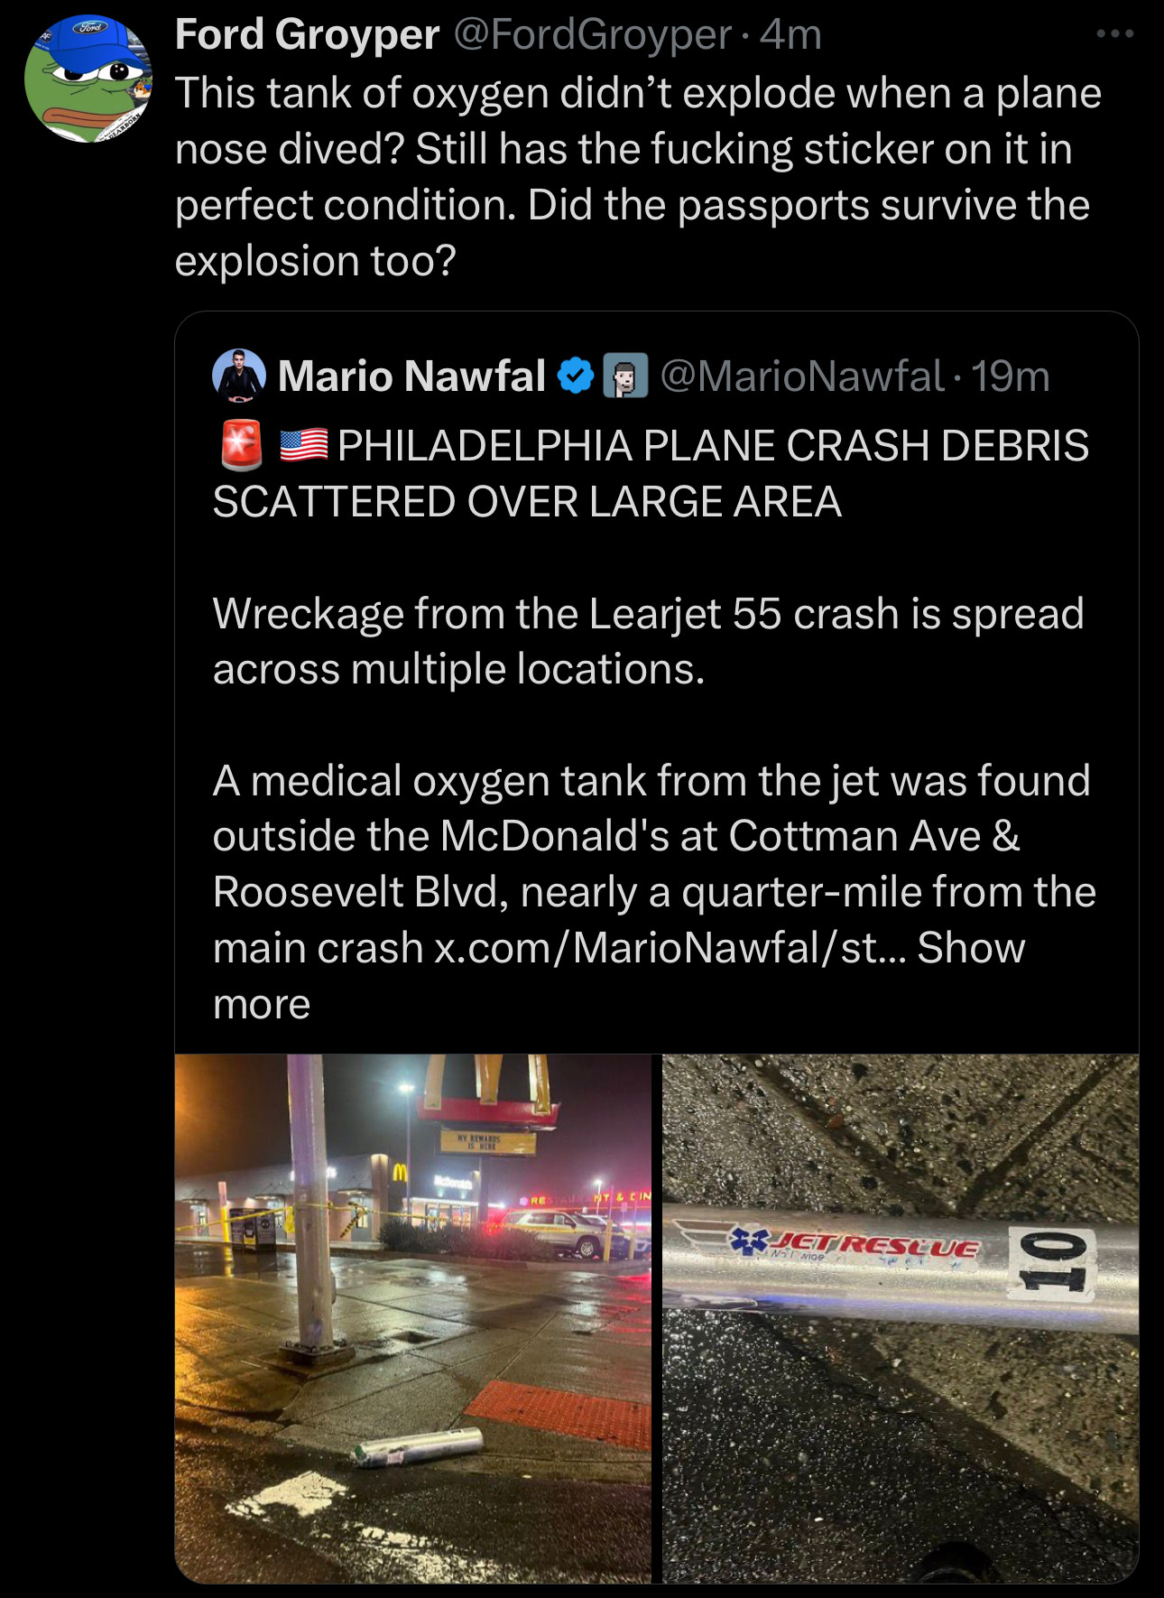Open the McDonald's street photo
The image size is (1164, 1598).
point(412,1317)
